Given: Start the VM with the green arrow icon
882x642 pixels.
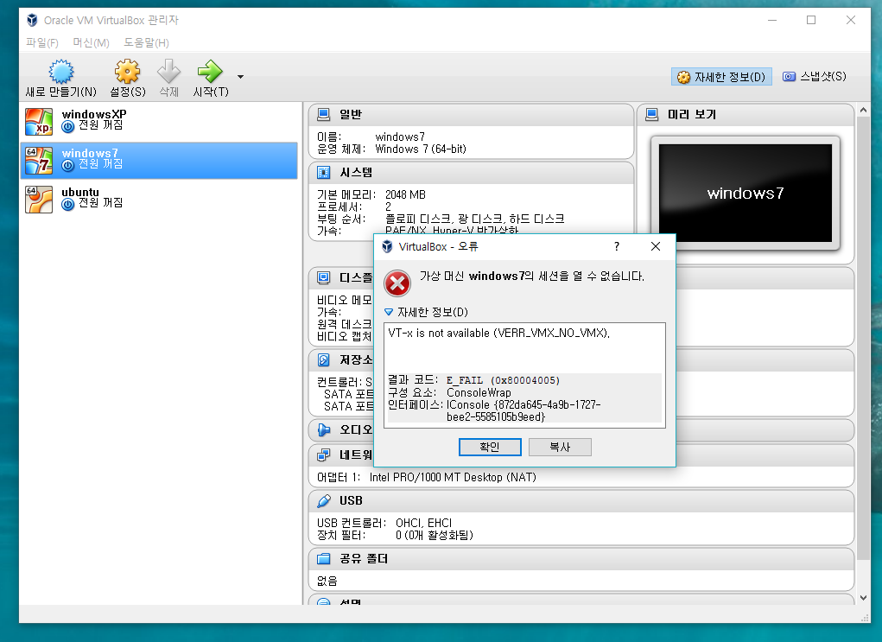Looking at the screenshot, I should click(210, 72).
